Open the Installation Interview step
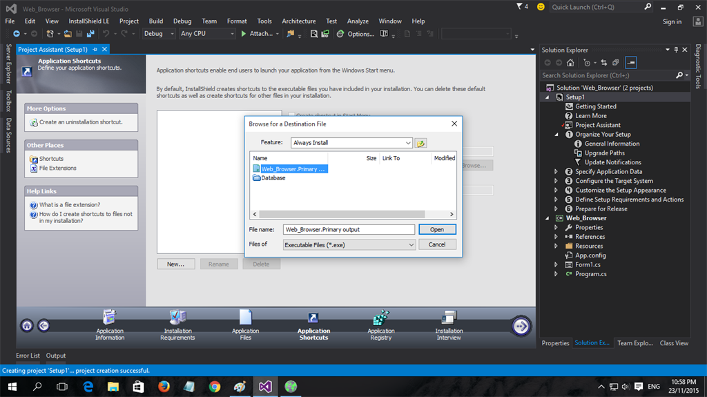This screenshot has height=397, width=707. tap(449, 325)
